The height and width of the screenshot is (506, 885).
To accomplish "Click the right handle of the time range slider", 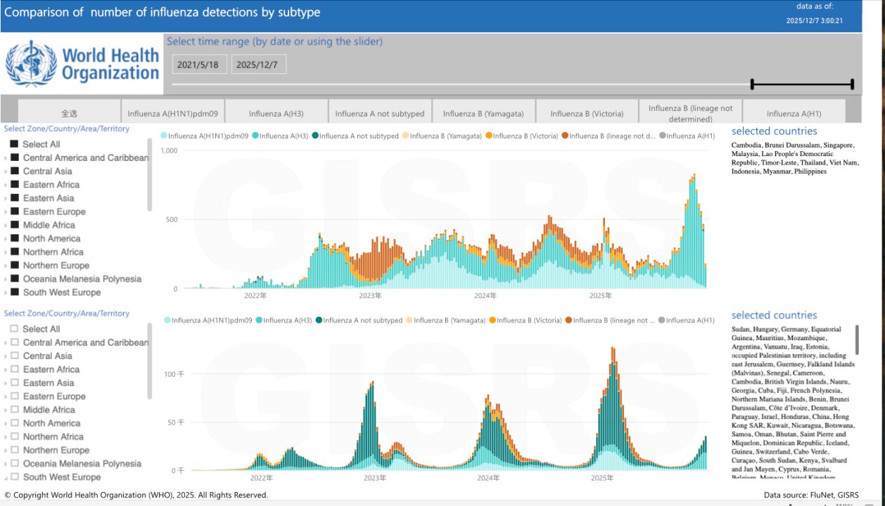I will point(853,84).
